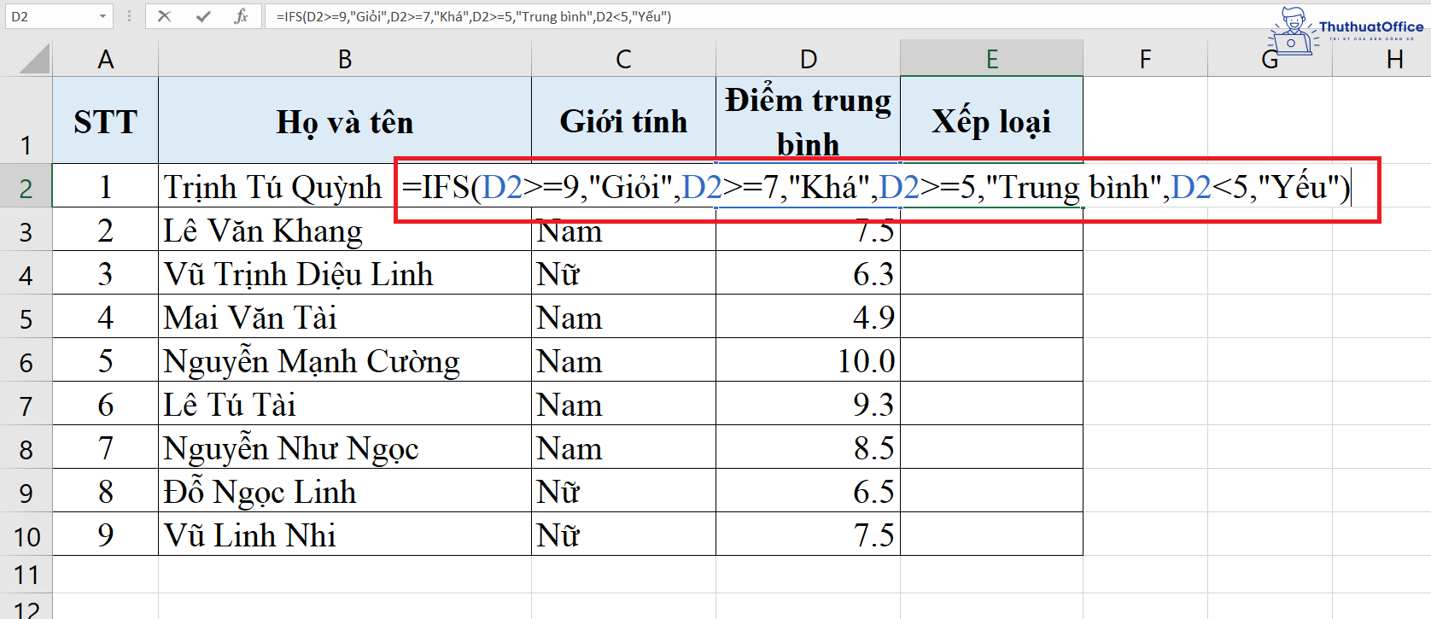Open the Name Box dropdown arrow
This screenshot has height=619, width=1431.
[102, 16]
